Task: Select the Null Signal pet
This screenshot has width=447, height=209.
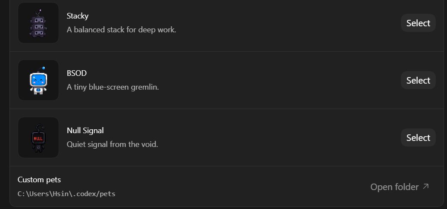Action: click(418, 137)
